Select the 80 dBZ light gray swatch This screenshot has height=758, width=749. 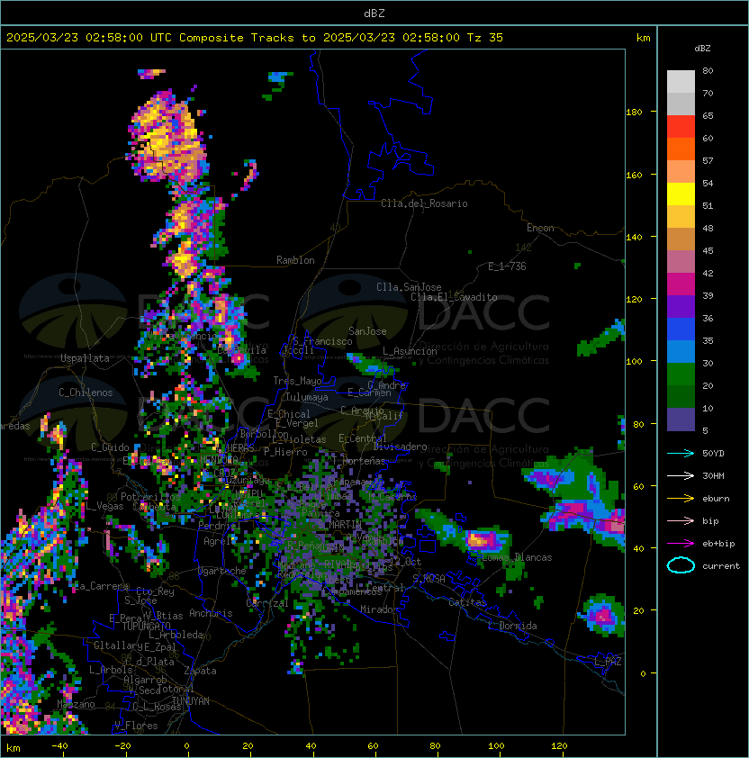[x=681, y=81]
